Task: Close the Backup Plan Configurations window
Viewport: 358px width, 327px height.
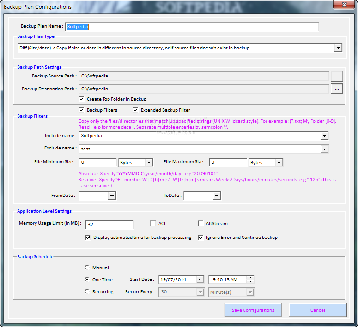Action: coord(344,5)
